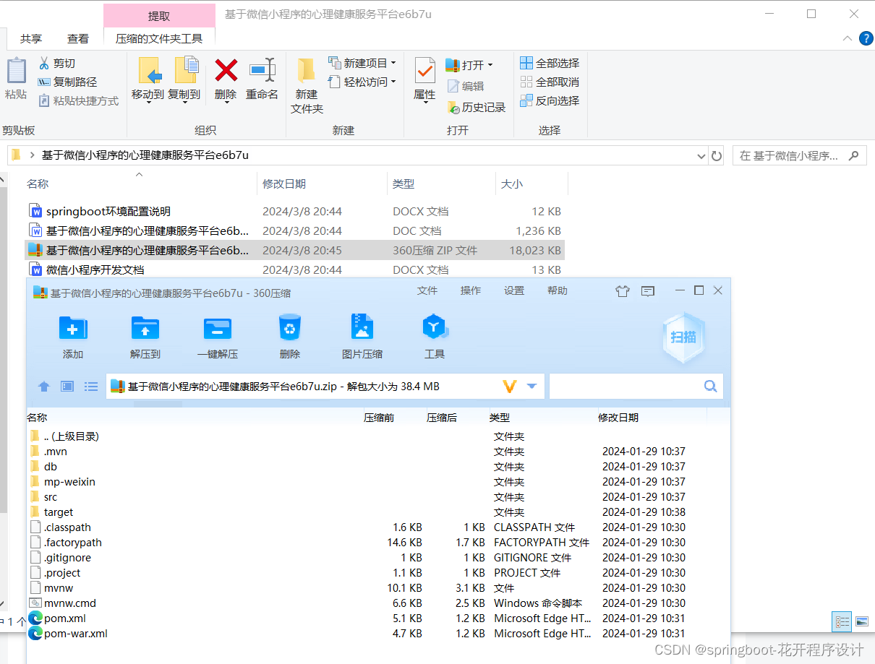This screenshot has height=664, width=875.
Task: Select the 重命名 (Rename) icon
Action: click(x=262, y=79)
